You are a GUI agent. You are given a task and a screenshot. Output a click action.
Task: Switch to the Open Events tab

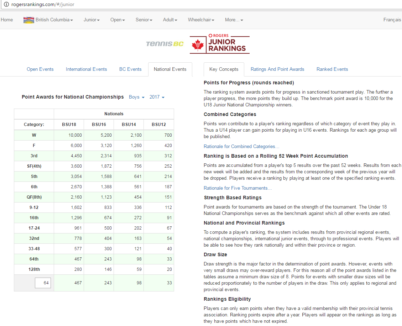tap(40, 69)
